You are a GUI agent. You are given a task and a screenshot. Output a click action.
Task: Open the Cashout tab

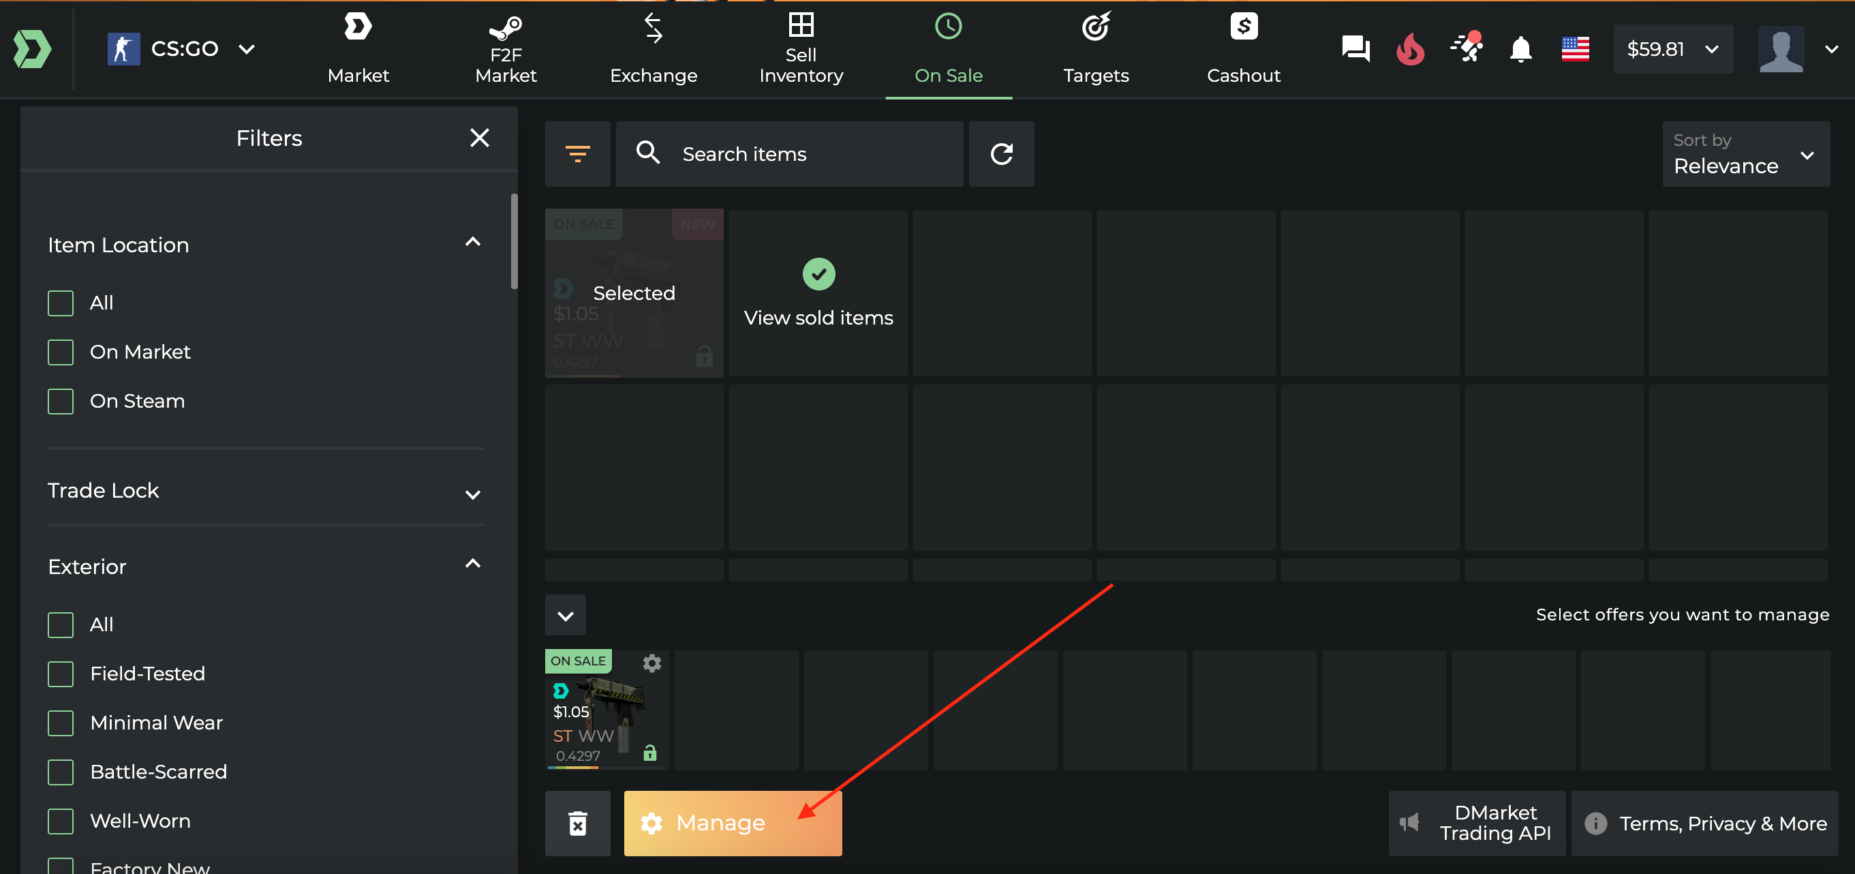[x=1244, y=49]
